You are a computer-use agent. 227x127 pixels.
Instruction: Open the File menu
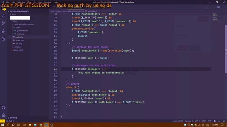(x=8, y=2)
